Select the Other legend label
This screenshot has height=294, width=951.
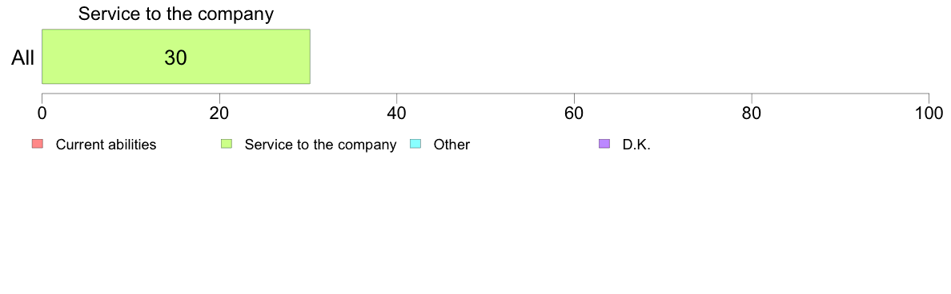(x=451, y=145)
